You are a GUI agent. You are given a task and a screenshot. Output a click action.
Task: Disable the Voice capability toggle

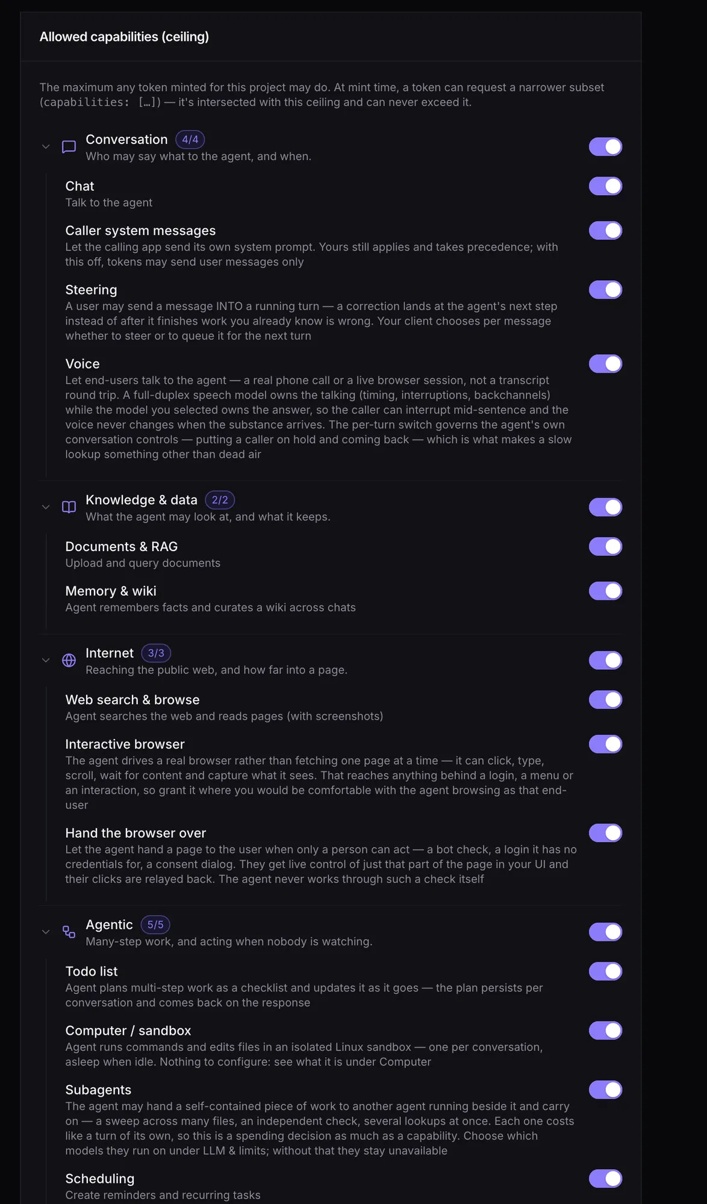click(605, 364)
